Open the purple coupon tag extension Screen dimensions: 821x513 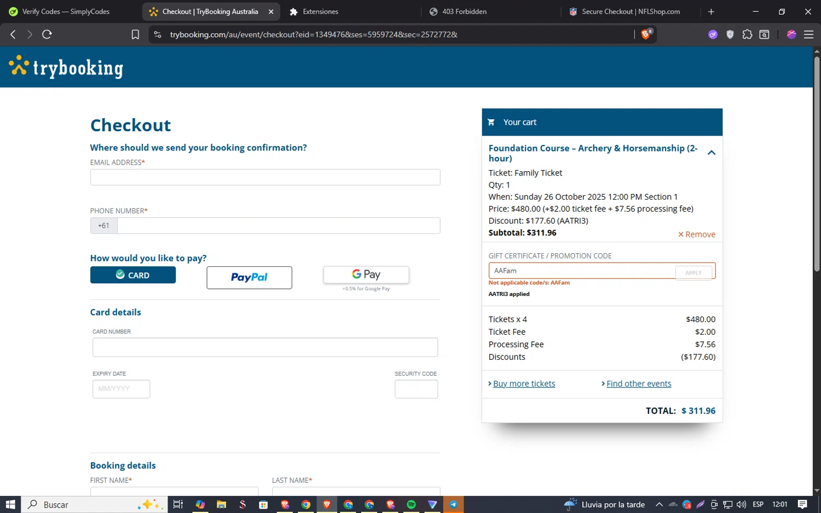pos(713,34)
